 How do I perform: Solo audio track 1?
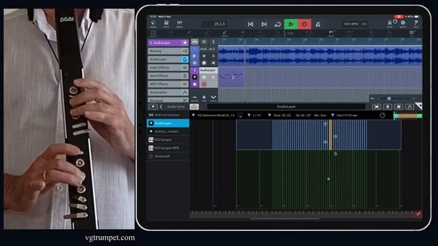point(214,56)
